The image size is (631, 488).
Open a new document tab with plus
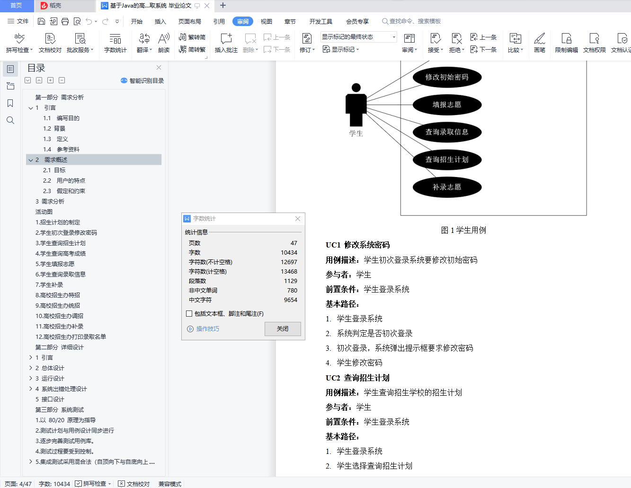pos(223,6)
